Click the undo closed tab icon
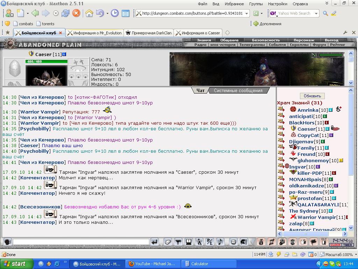The width and height of the screenshot is (358, 269). pyautogui.click(x=100, y=13)
